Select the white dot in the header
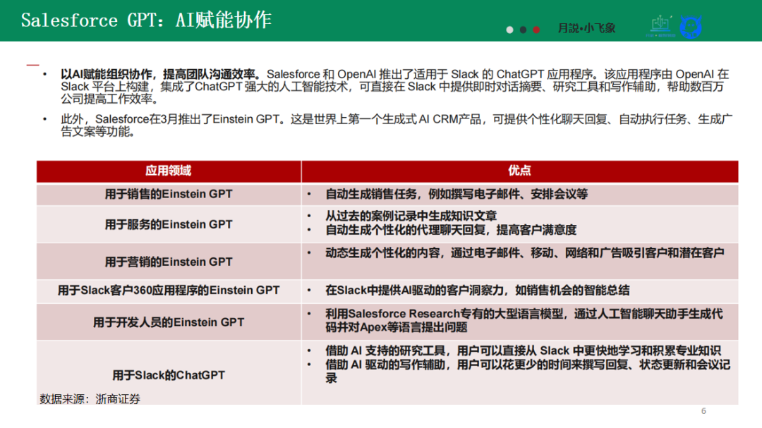The height and width of the screenshot is (428, 762). pos(510,30)
